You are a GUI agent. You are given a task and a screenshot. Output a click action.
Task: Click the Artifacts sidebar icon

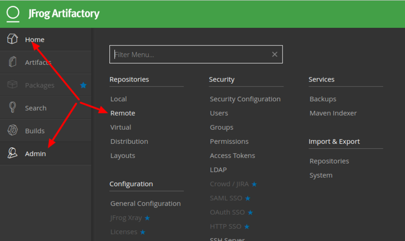pos(13,62)
